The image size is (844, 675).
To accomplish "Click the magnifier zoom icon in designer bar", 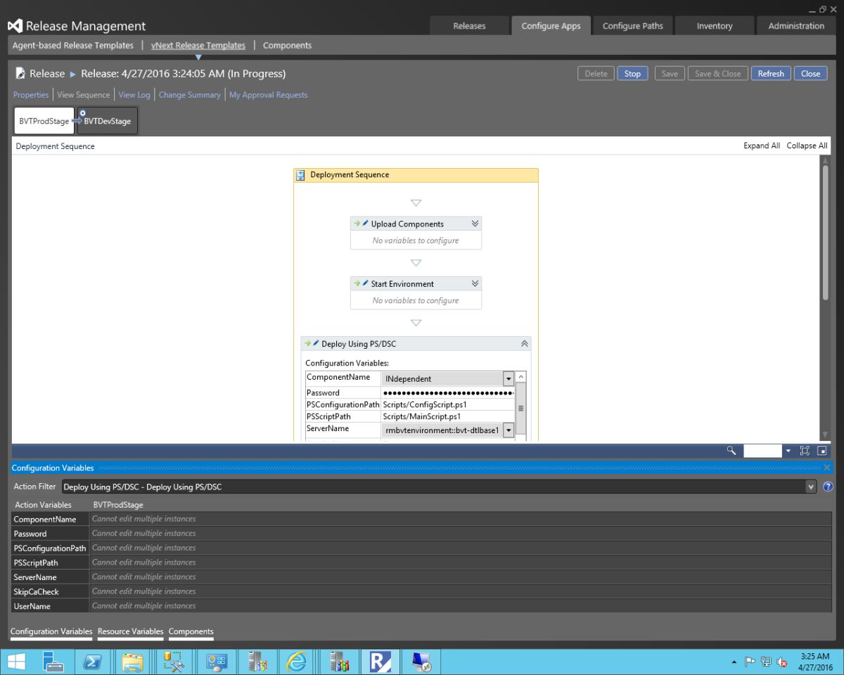I will (x=731, y=451).
